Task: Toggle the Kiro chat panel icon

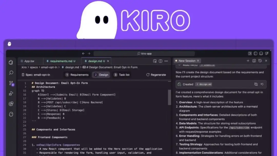Action: coord(267,53)
